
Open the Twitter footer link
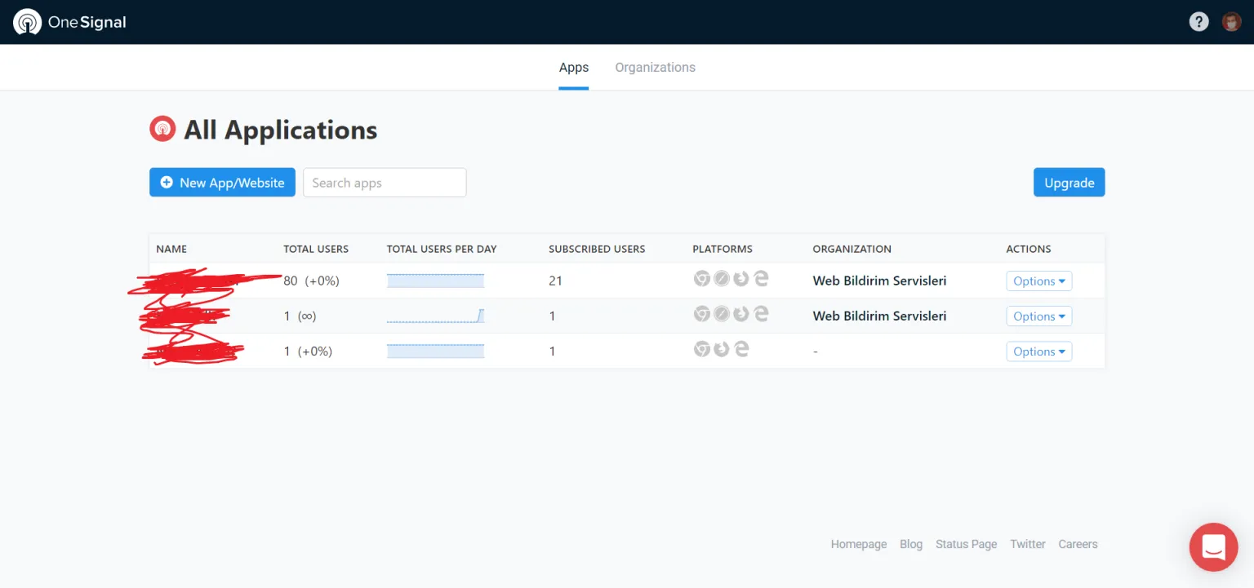click(1028, 544)
